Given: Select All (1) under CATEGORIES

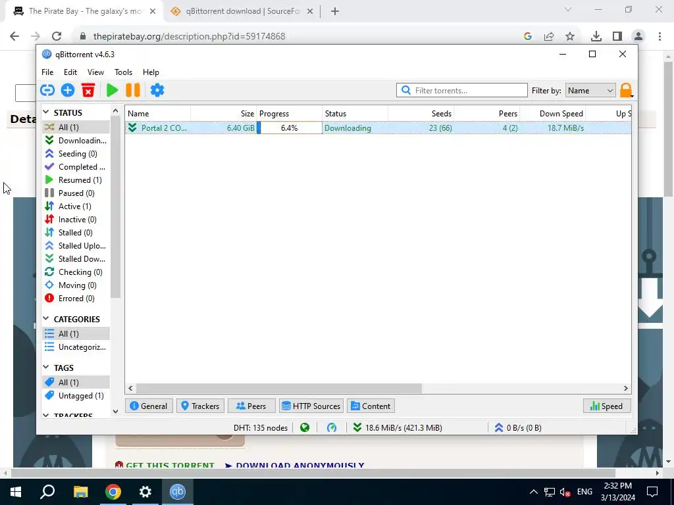Looking at the screenshot, I should pos(76,333).
